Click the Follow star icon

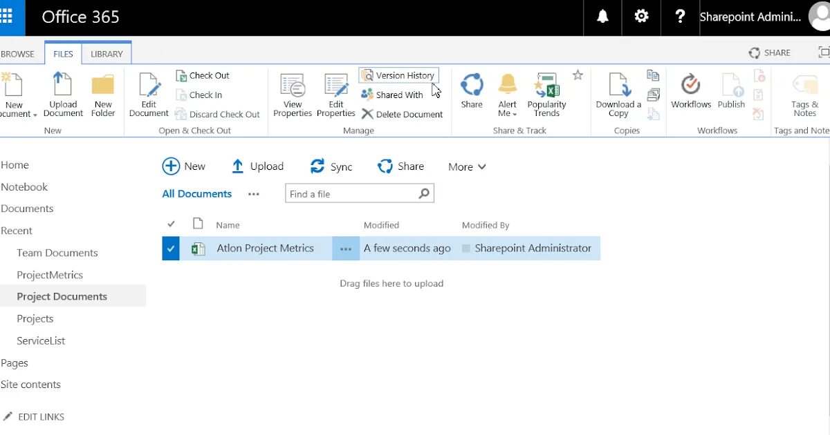[578, 75]
